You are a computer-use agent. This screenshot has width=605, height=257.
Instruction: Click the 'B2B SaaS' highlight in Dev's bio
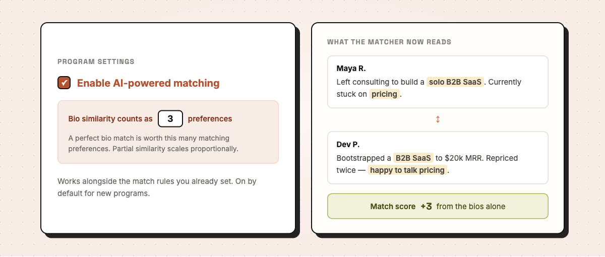click(413, 158)
